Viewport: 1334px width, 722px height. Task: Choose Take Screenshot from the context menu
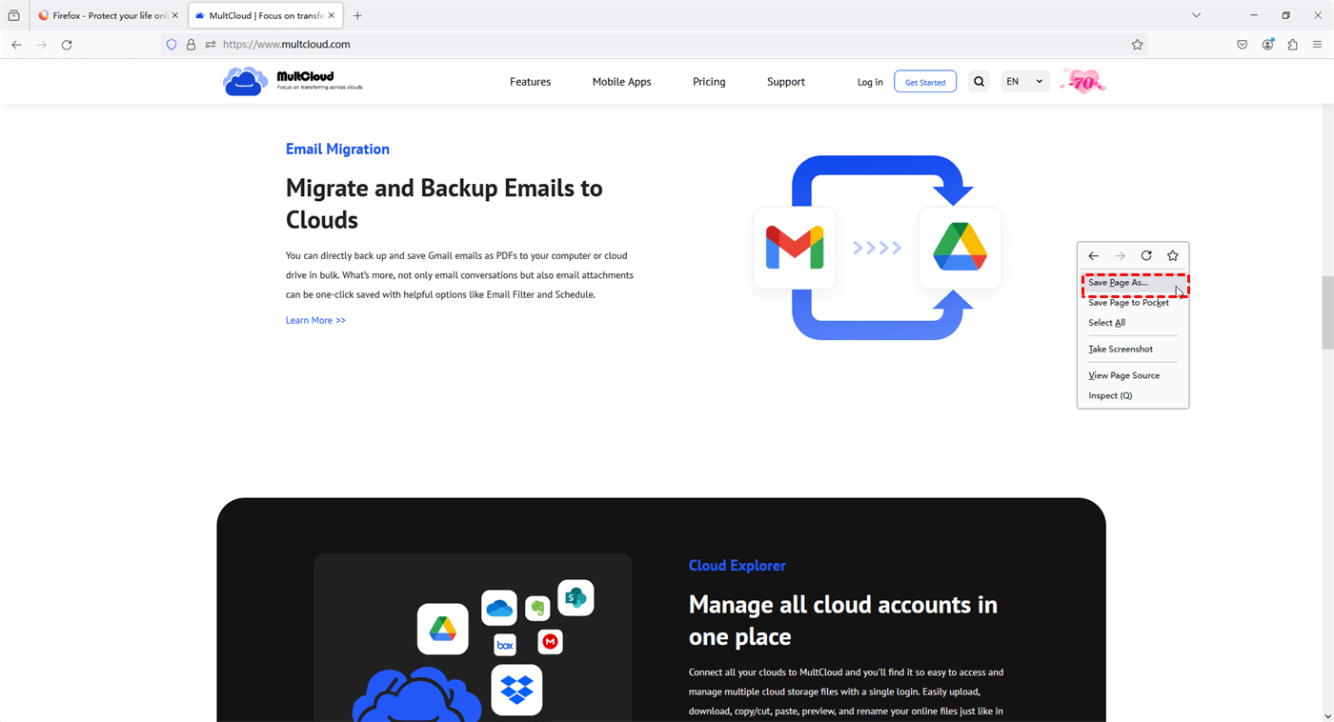[1134, 350]
